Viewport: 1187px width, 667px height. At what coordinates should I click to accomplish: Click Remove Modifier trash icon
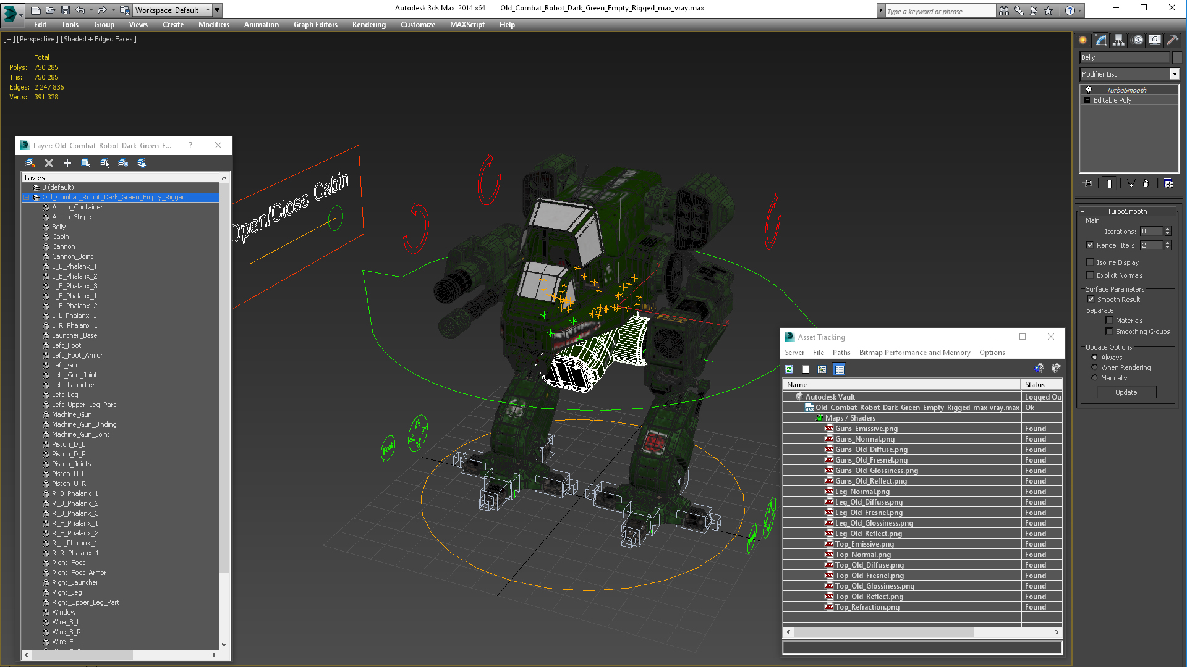point(1146,183)
